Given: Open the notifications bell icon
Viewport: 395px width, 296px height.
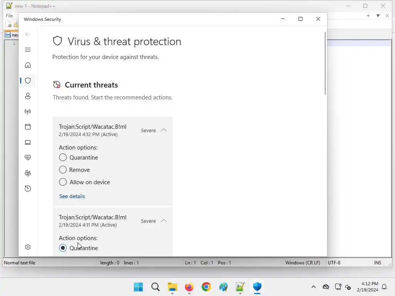Looking at the screenshot, I should pos(385,287).
